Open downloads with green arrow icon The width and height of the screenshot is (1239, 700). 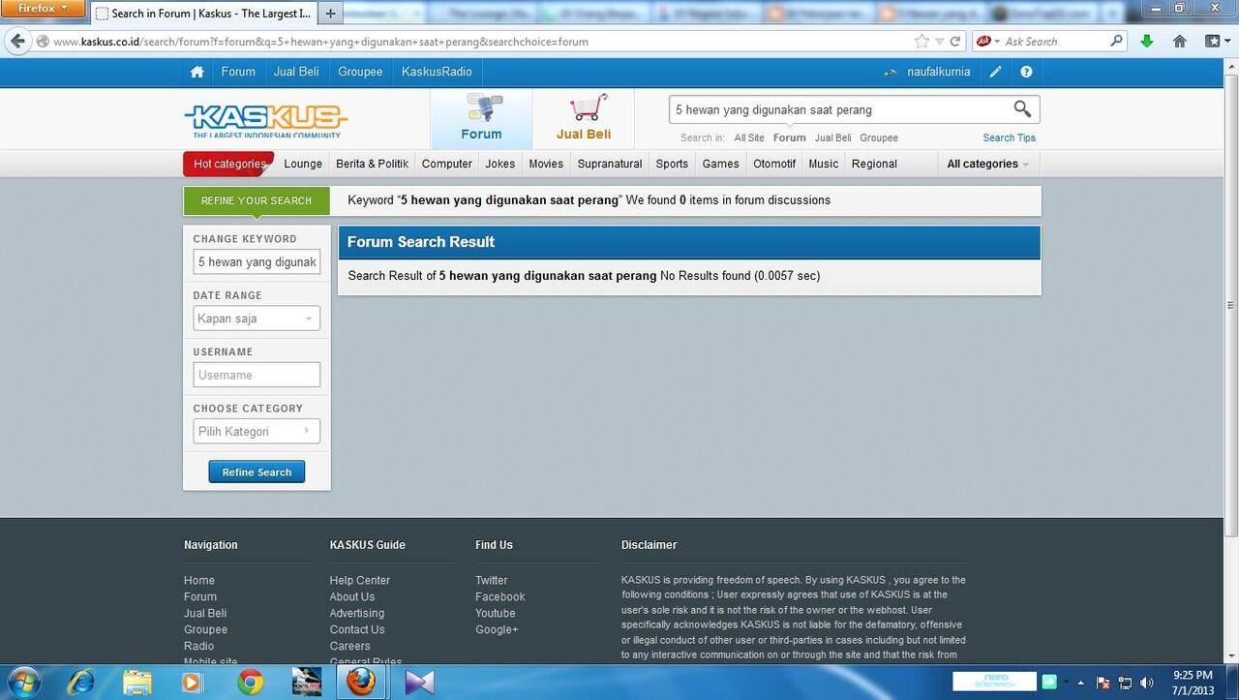tap(1147, 42)
